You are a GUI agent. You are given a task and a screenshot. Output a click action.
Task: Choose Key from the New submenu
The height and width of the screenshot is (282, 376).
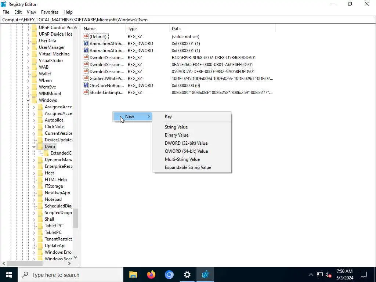pos(192,116)
